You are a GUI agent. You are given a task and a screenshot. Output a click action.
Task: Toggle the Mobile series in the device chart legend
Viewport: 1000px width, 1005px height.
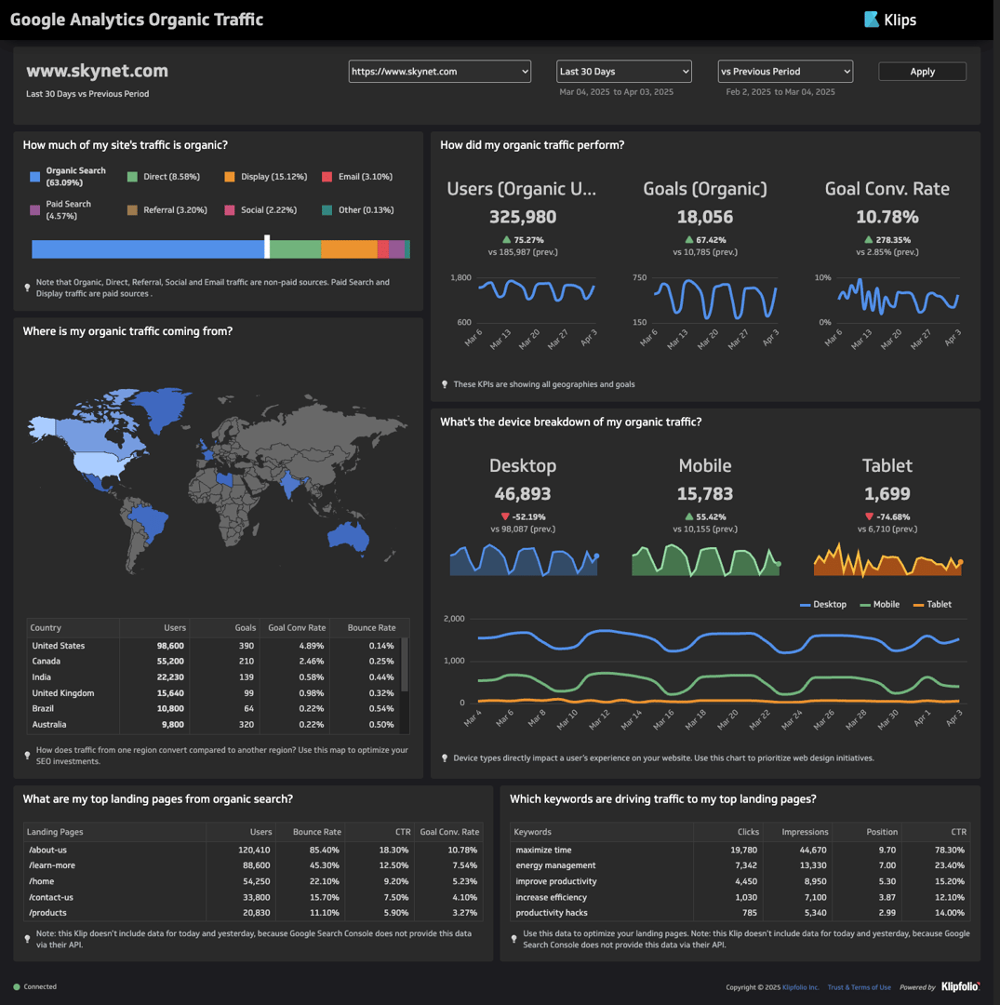tap(879, 604)
